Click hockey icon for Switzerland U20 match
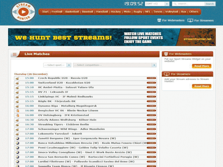 17,83
